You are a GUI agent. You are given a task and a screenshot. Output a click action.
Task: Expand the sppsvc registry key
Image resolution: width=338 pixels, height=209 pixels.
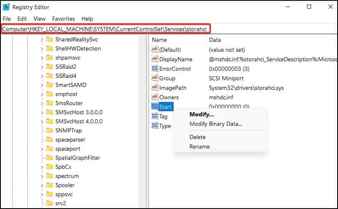pos(42,195)
